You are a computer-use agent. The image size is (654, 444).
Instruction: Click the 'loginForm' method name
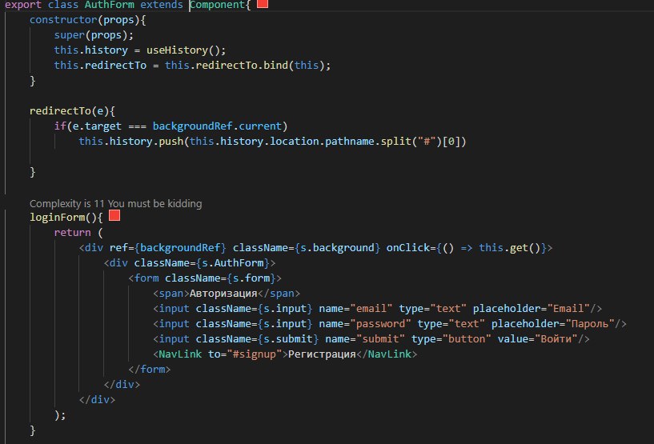57,218
